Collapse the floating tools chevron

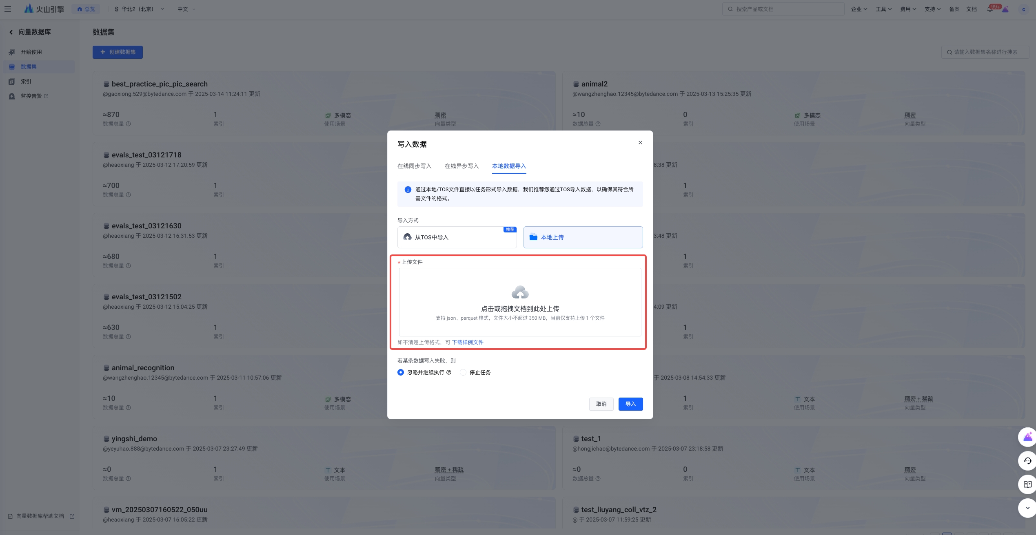point(1027,508)
